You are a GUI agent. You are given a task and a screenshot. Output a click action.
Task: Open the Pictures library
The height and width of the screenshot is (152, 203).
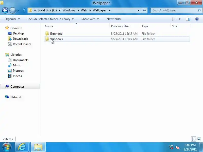tap(18, 71)
